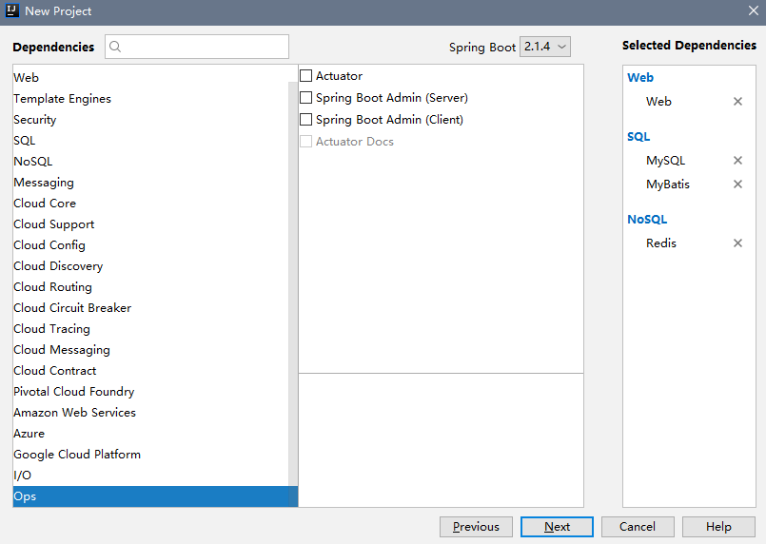
Task: Click the Cancel button
Action: coord(638,527)
